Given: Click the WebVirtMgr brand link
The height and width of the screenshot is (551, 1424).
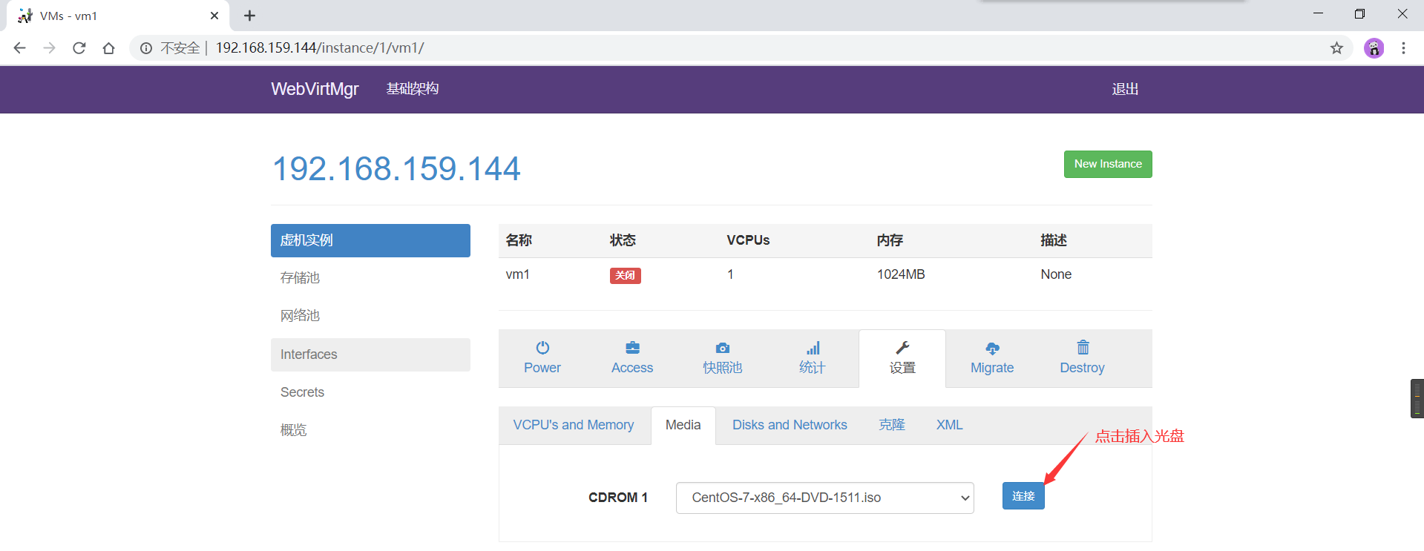Looking at the screenshot, I should (315, 89).
